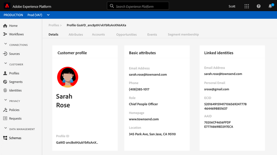Click the Adobe logo icon

pos(7,6)
